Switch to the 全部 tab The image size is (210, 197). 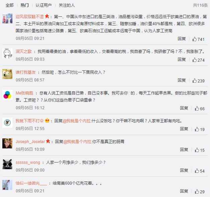(x=10, y=5)
